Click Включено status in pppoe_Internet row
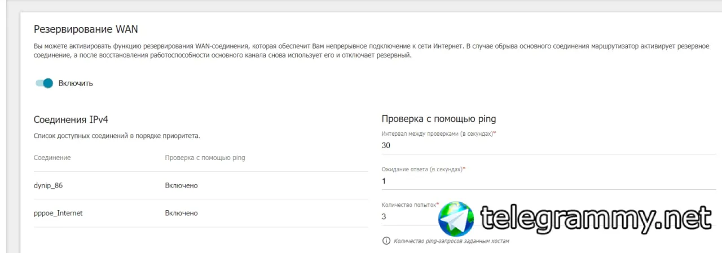Viewport: 722px width, 253px height. tap(181, 213)
